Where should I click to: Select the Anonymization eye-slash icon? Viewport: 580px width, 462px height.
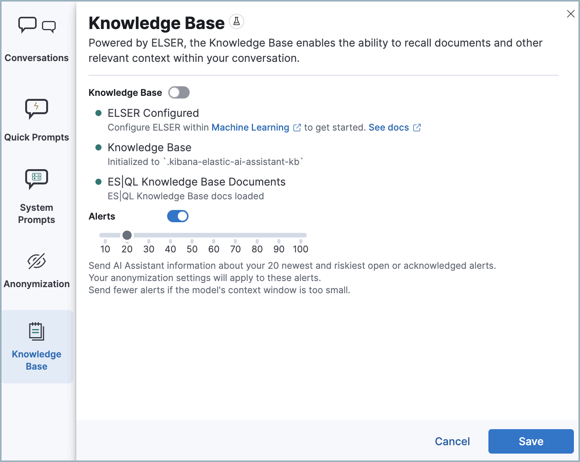(x=36, y=262)
